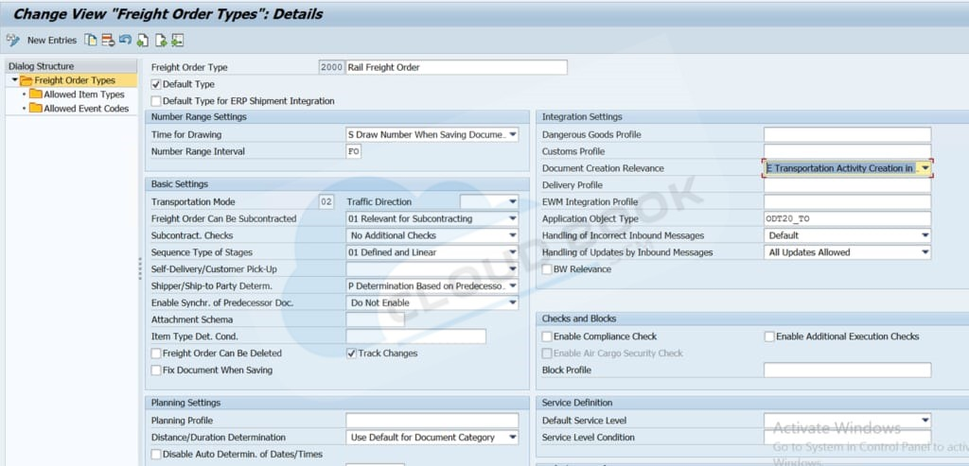The width and height of the screenshot is (969, 466).
Task: Click the Allowed Item Types folder icon
Action: tap(35, 95)
